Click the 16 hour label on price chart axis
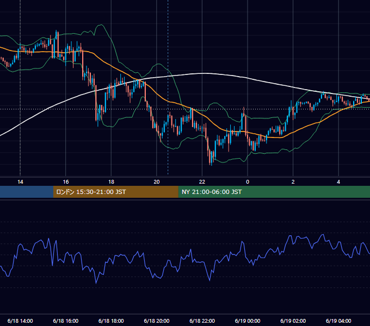 [66, 182]
